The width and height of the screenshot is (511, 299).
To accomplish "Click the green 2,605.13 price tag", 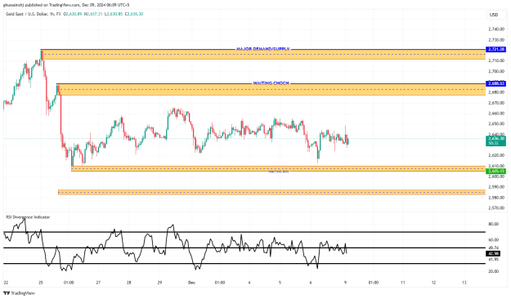I will click(495, 171).
